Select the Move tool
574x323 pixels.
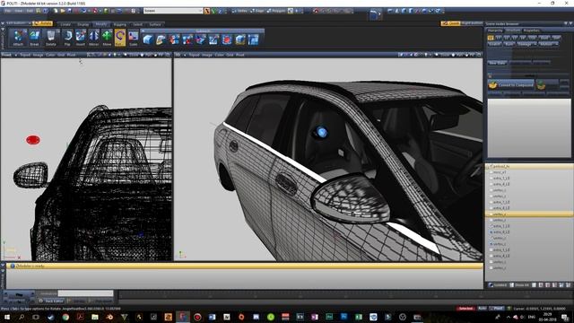(x=107, y=38)
